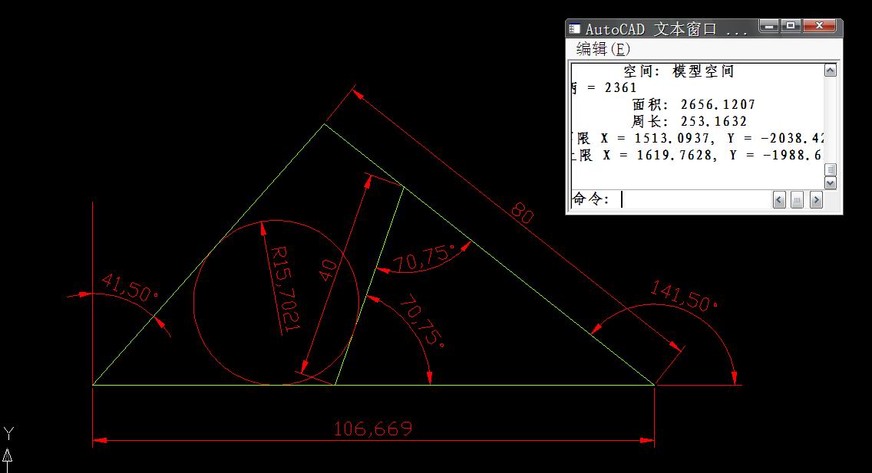The height and width of the screenshot is (473, 872).
Task: Select the 40 dimension text
Action: pos(328,271)
